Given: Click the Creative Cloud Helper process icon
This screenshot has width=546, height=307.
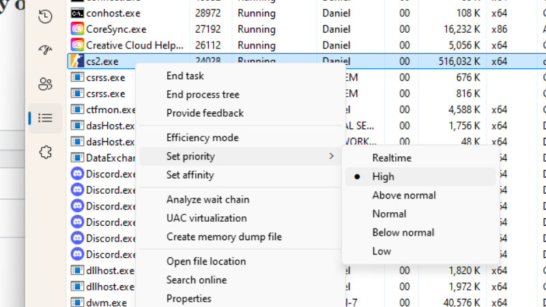Looking at the screenshot, I should tap(77, 45).
